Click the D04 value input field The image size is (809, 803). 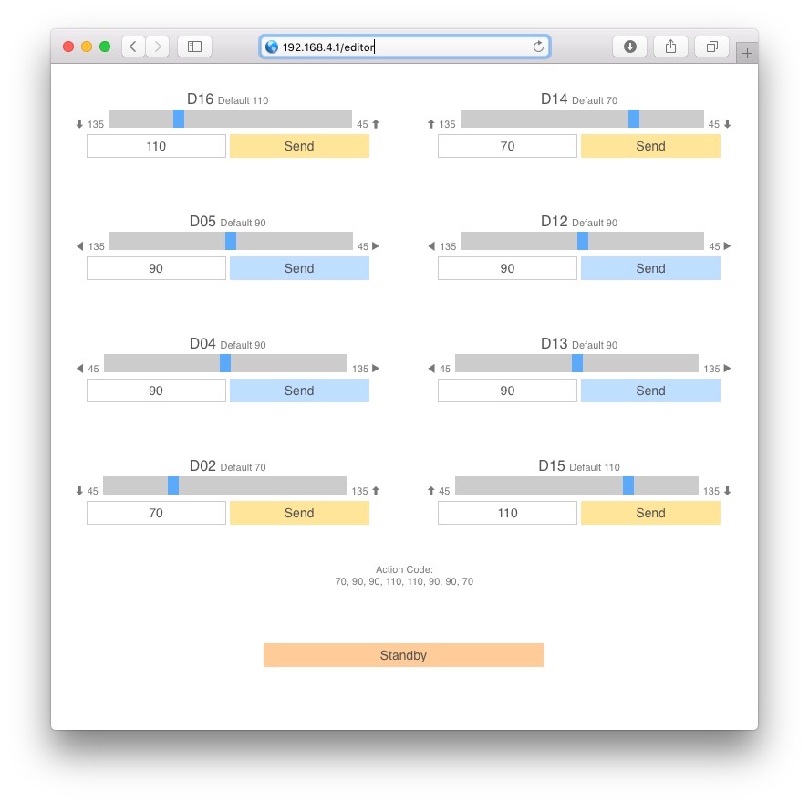coord(156,391)
